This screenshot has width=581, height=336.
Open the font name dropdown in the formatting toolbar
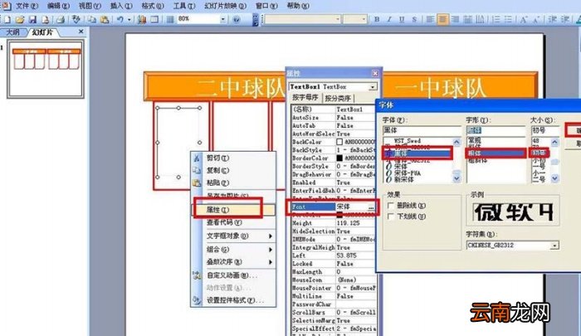338,19
